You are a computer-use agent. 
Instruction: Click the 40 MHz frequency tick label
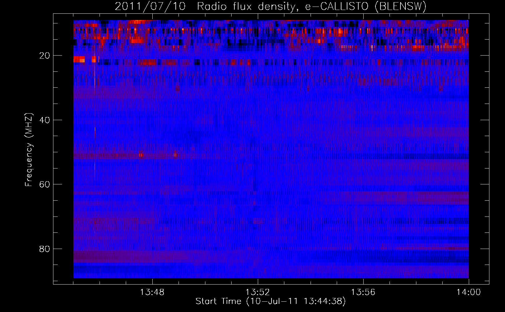[x=45, y=120]
